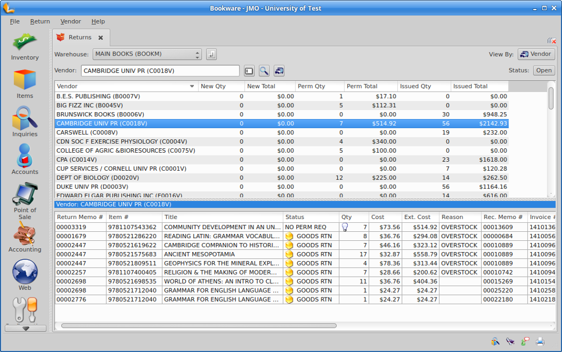562x352 pixels.
Task: Click the Open status button
Action: click(x=543, y=71)
